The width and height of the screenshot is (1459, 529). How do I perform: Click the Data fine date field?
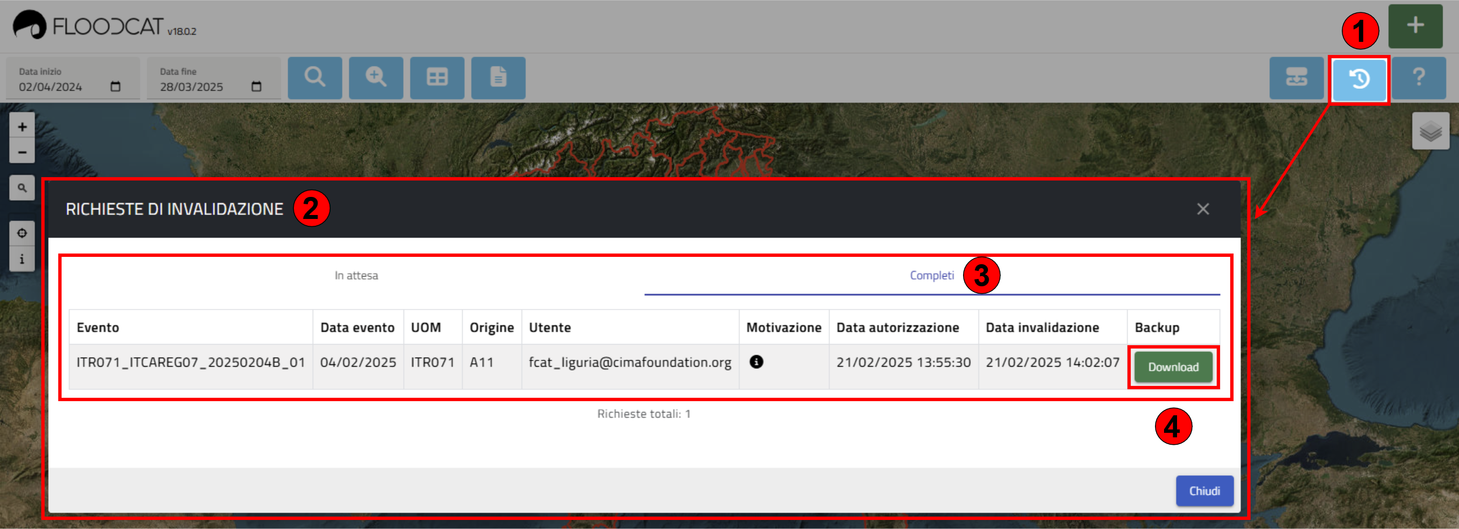coord(192,87)
